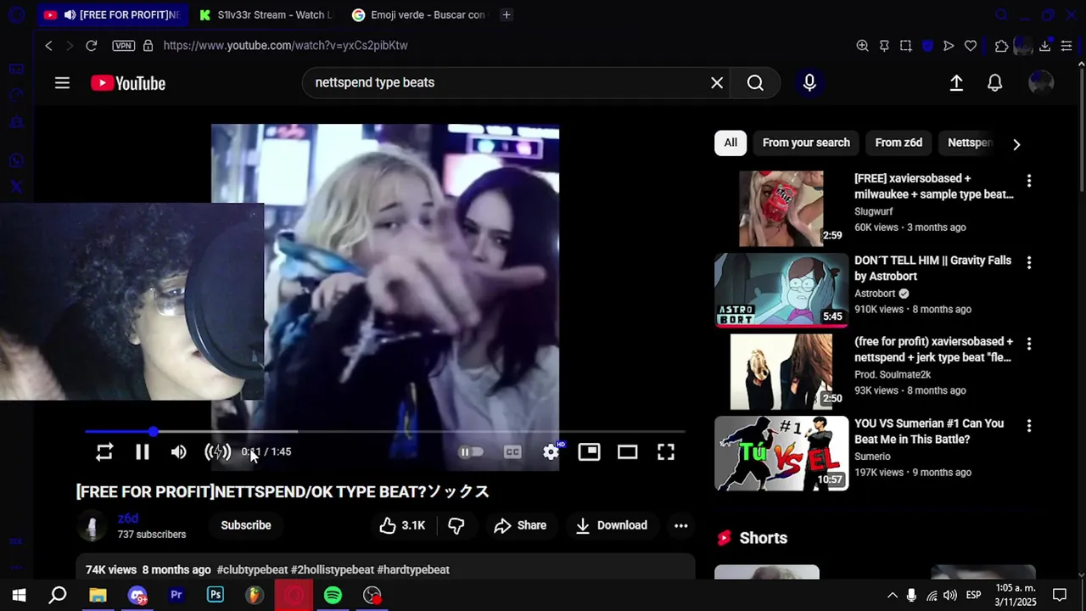This screenshot has width=1086, height=611.
Task: View site info via the padlock icon
Action: pos(148,46)
